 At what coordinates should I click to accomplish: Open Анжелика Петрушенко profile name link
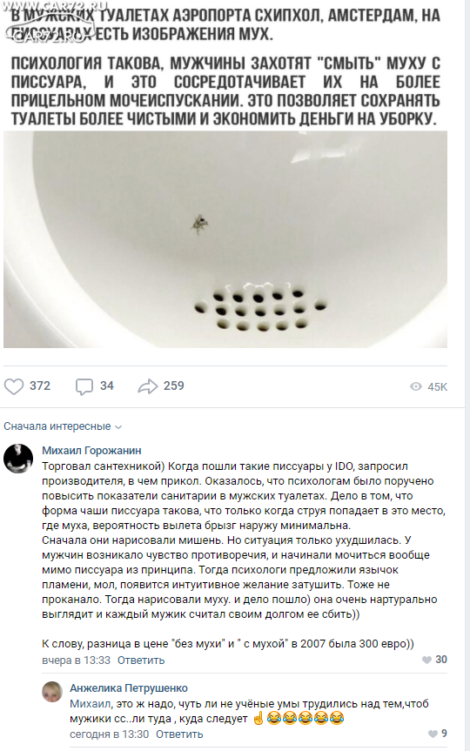[x=129, y=688]
